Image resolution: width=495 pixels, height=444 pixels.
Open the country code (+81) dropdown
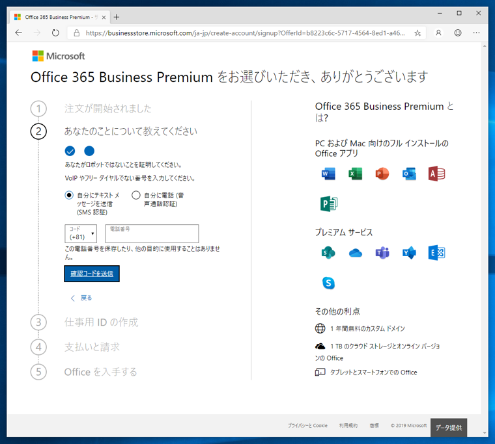pyautogui.click(x=81, y=233)
